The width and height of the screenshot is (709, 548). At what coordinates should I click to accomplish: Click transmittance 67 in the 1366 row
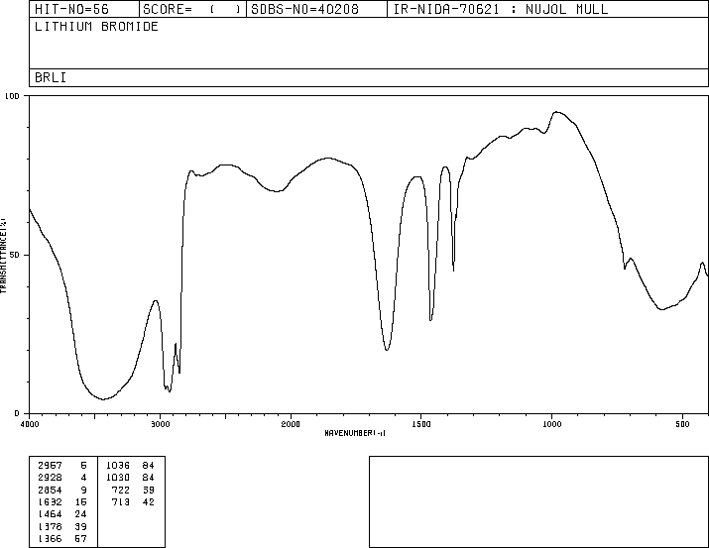[80, 538]
